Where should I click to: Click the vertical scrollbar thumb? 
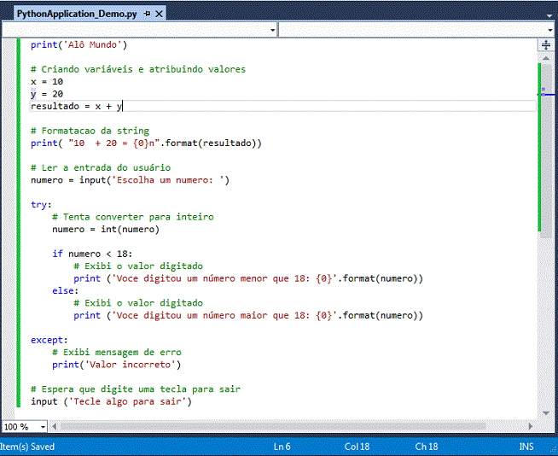click(x=545, y=150)
